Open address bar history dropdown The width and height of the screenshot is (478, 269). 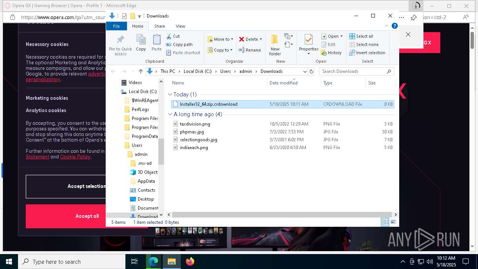pos(305,71)
